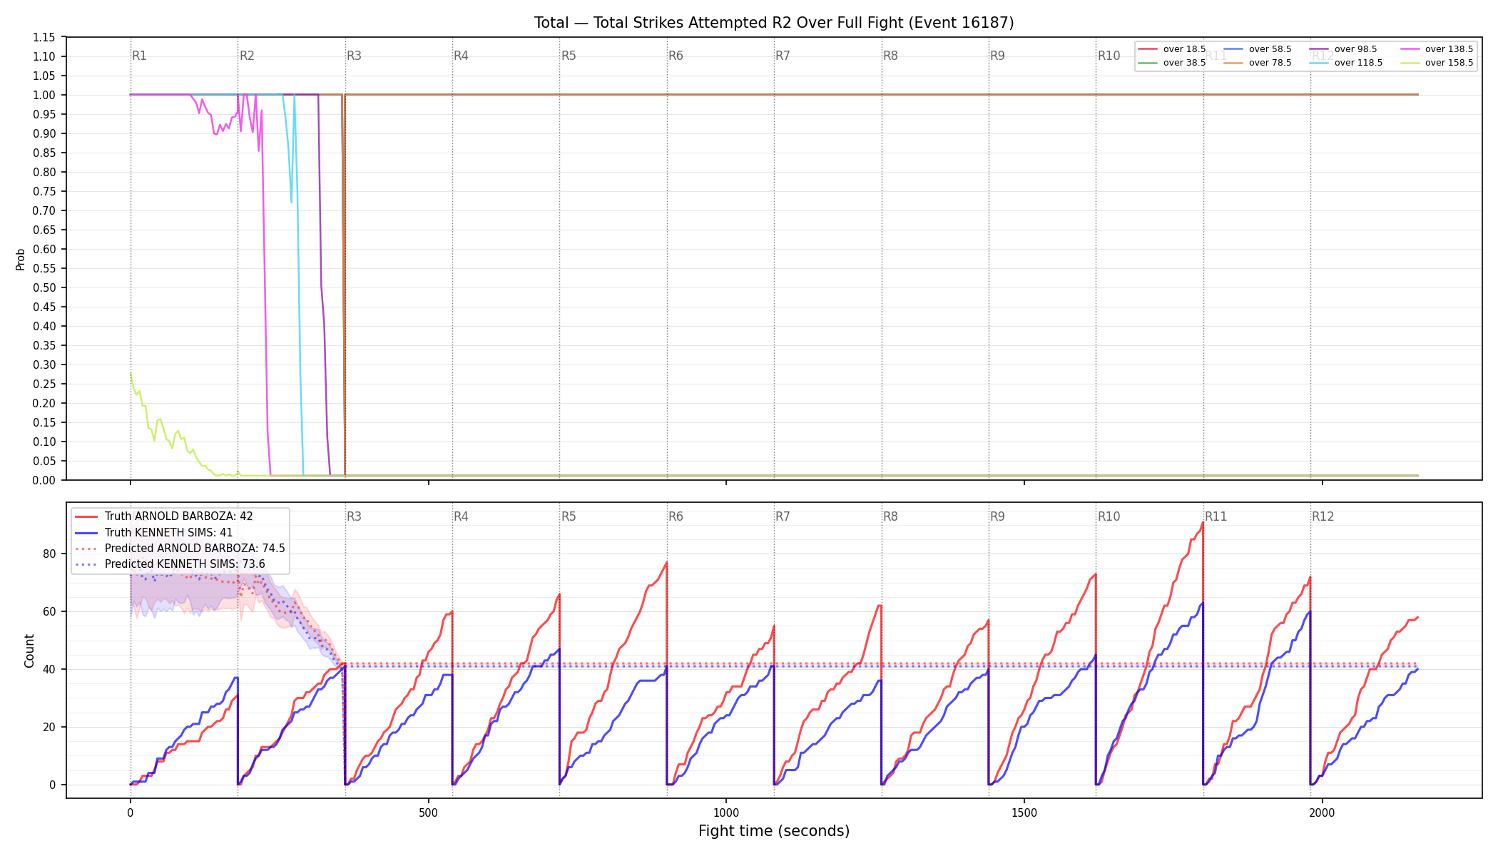
Task: Click the R6 round marker in the count chart
Action: [x=676, y=516]
